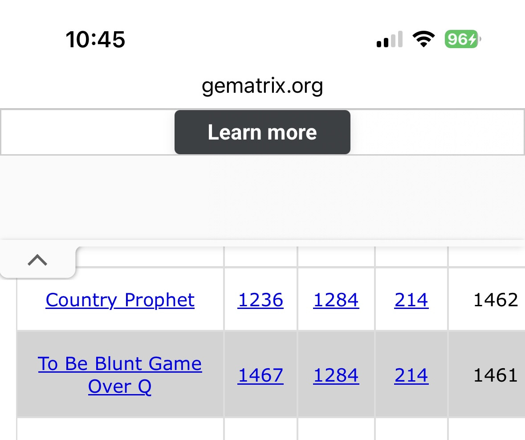525x440 pixels.
Task: Tap the 1461 cell in the table
Action: tap(495, 375)
